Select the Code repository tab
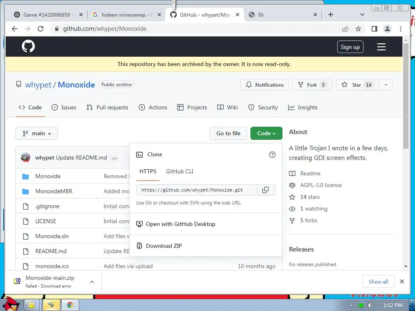The height and width of the screenshot is (311, 415). click(x=30, y=107)
